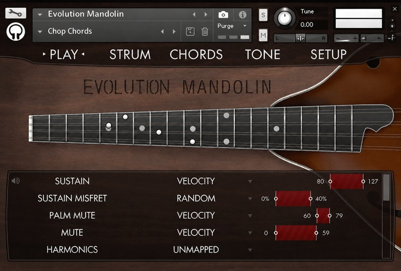Click the pan L/R slider
This screenshot has width=401, height=271.
click(300, 38)
